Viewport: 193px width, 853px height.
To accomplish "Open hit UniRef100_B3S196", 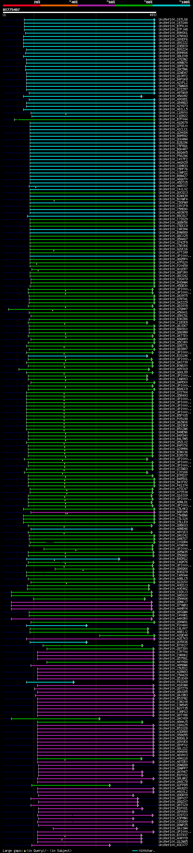I will point(173,356).
